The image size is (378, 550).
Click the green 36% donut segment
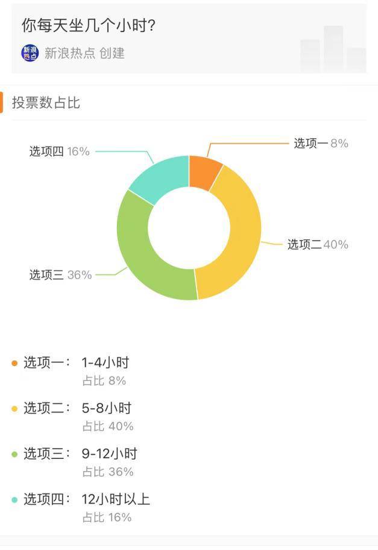click(142, 256)
